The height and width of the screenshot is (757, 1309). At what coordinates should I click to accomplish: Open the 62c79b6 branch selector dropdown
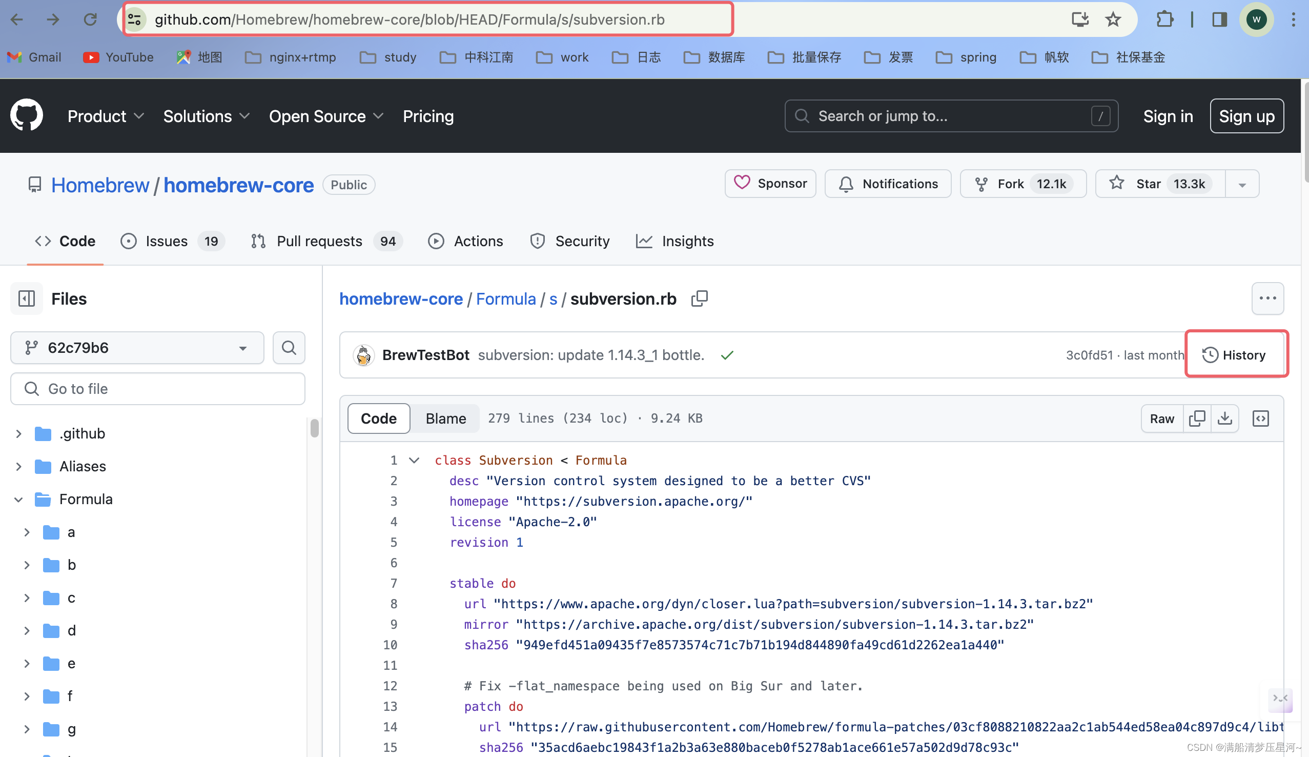(x=137, y=347)
